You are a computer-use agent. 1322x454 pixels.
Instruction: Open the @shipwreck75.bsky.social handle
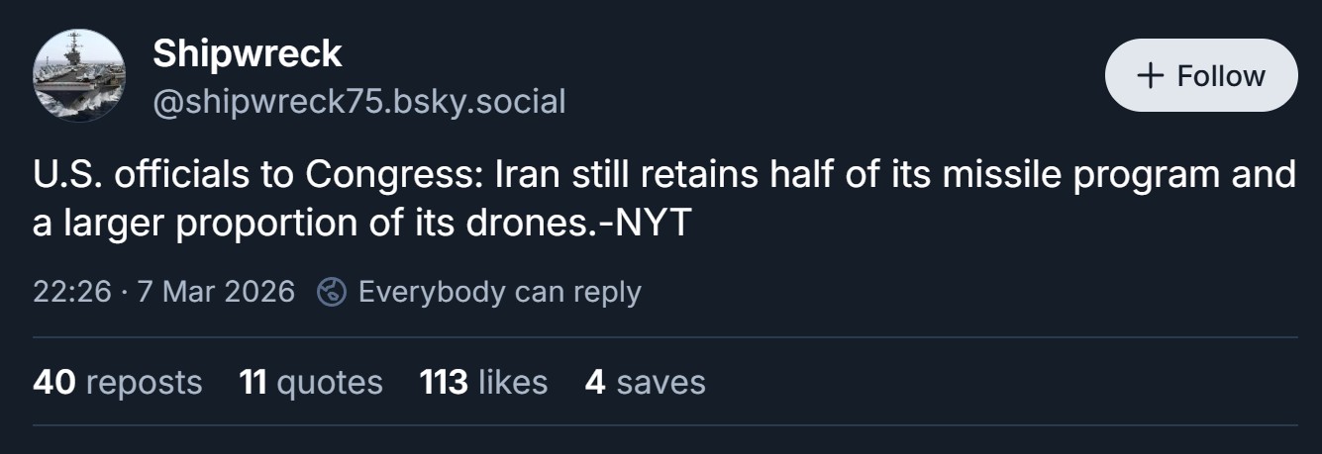pyautogui.click(x=358, y=101)
